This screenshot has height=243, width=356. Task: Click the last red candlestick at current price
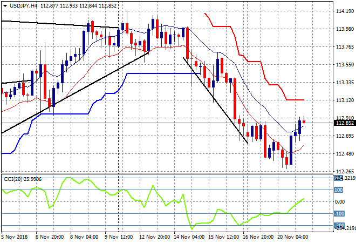[x=304, y=122]
